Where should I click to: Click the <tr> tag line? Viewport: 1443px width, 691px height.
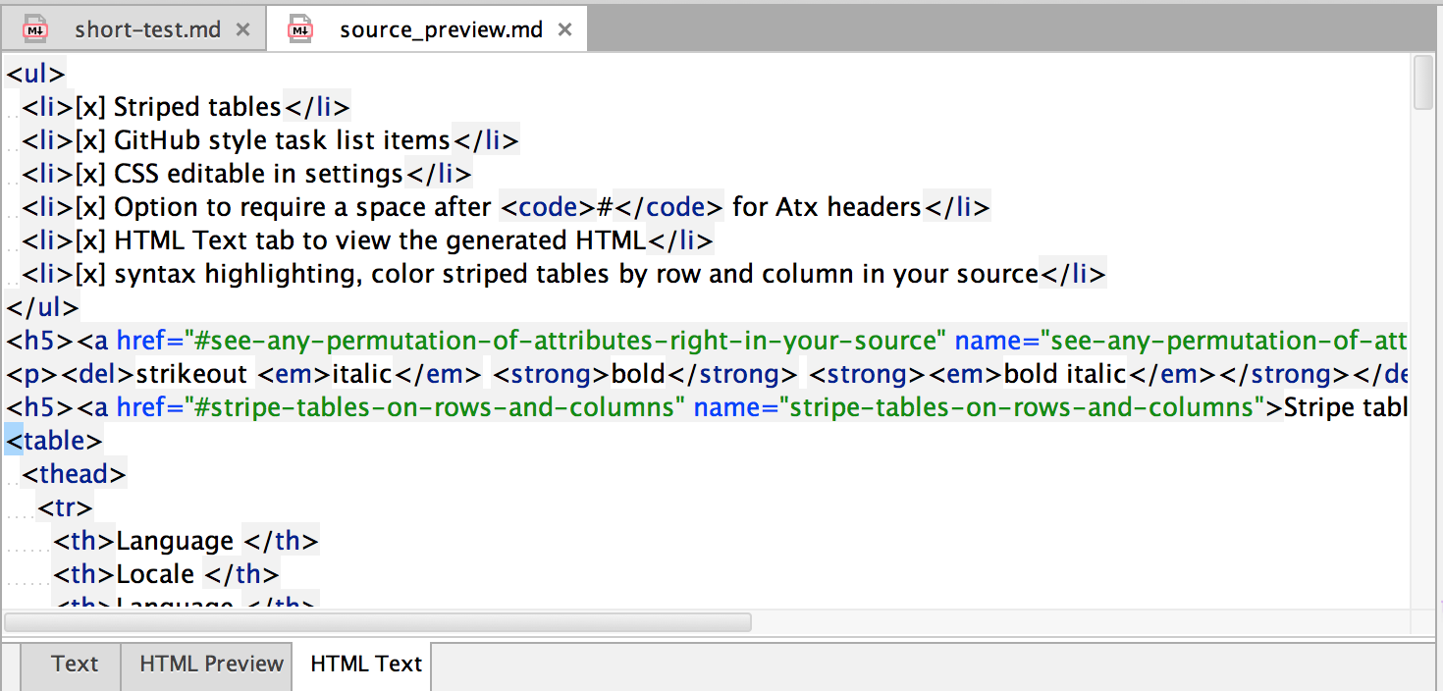[x=66, y=507]
